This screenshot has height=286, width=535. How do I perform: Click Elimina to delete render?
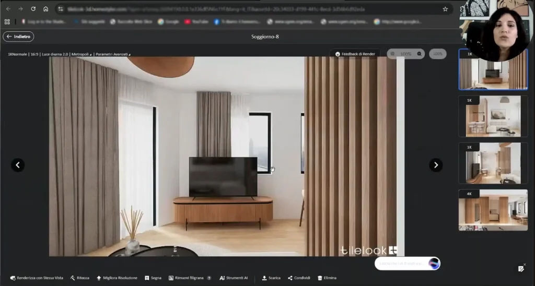pyautogui.click(x=327, y=278)
